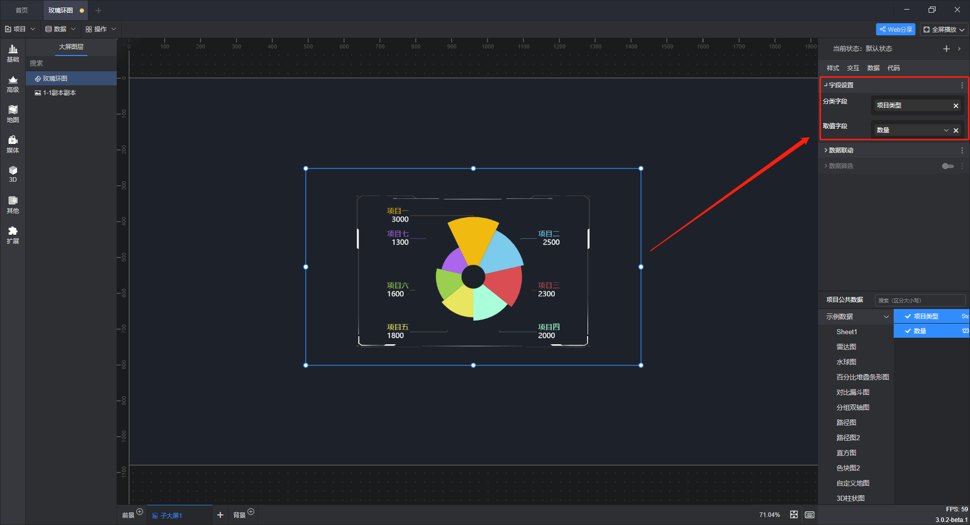Select the 玫瑰环图 layer in layer list
Screen dimensions: 970x525
[71, 78]
